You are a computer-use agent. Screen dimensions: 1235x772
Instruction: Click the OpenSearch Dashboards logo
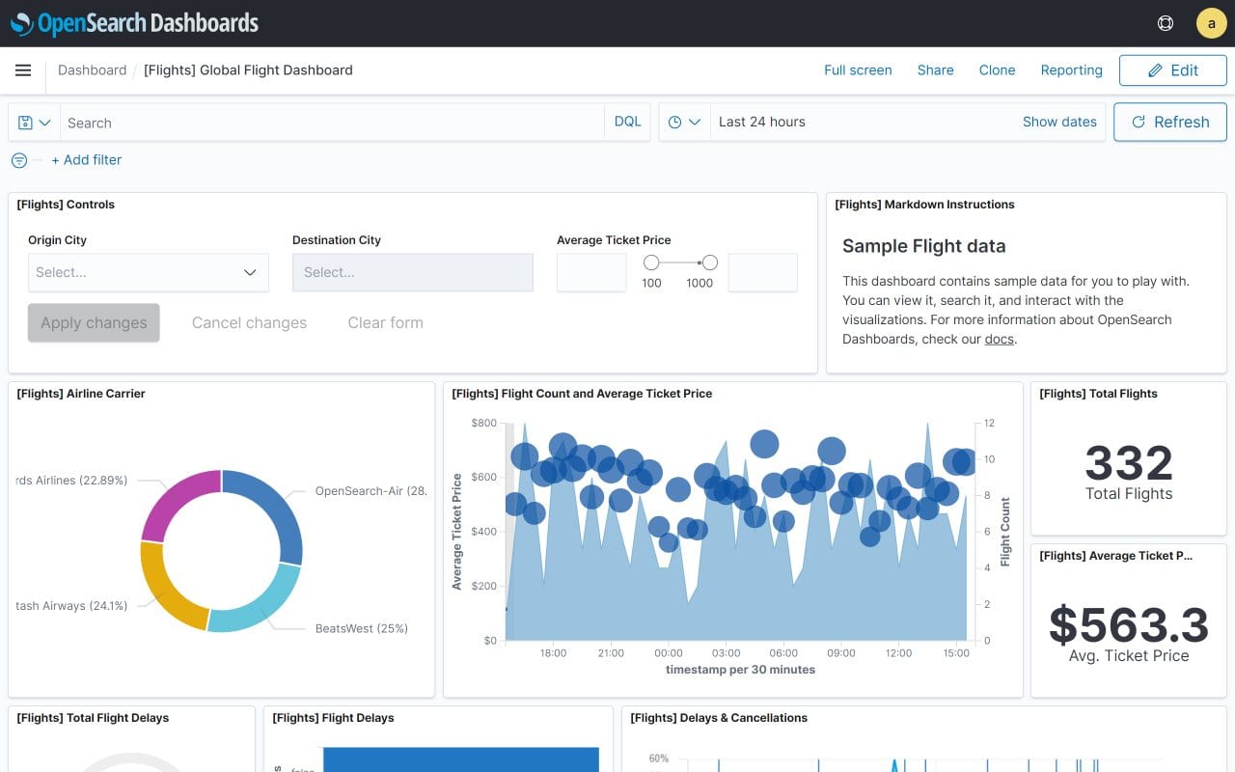click(x=134, y=23)
